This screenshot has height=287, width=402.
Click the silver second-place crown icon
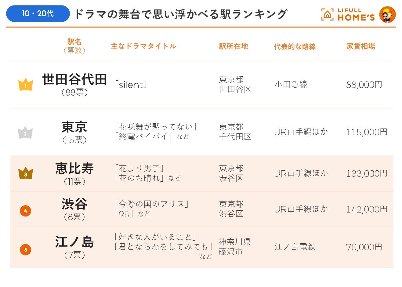click(x=25, y=133)
